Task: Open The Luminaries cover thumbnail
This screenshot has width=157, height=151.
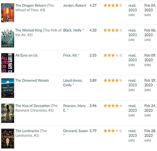Action: click(8, 139)
